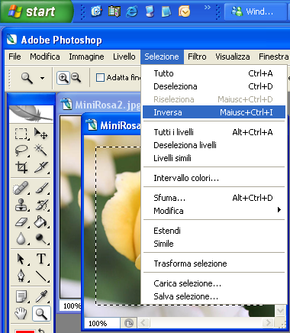Select the Crop tool
The width and height of the screenshot is (290, 333).
[x=21, y=167]
